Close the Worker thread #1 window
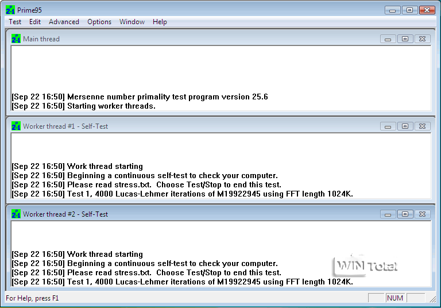The image size is (441, 308). point(422,126)
